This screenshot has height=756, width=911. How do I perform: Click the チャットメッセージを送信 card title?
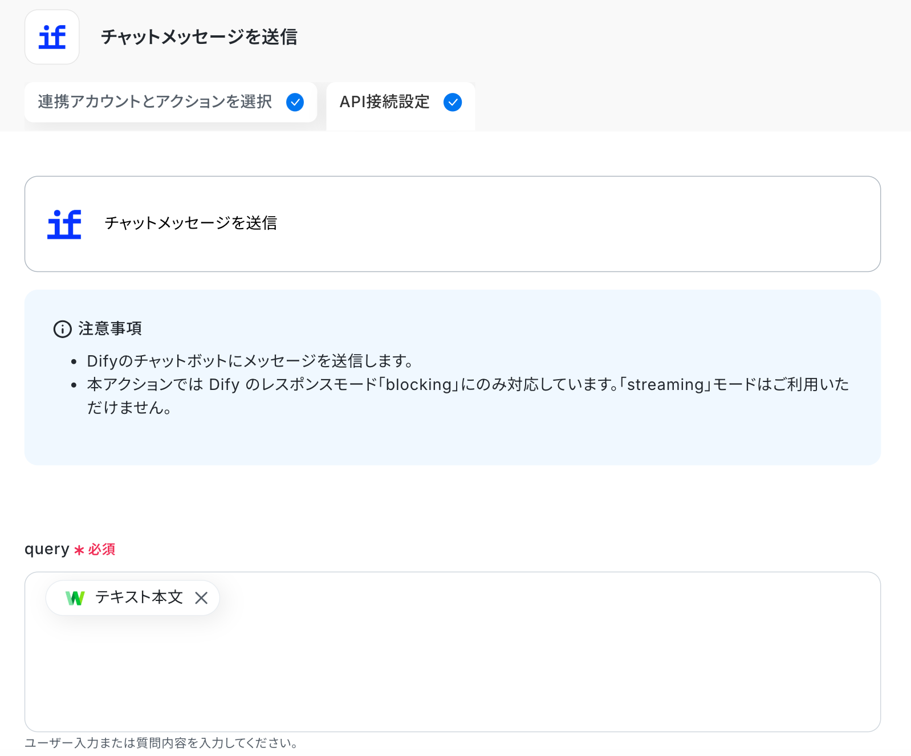pyautogui.click(x=191, y=223)
